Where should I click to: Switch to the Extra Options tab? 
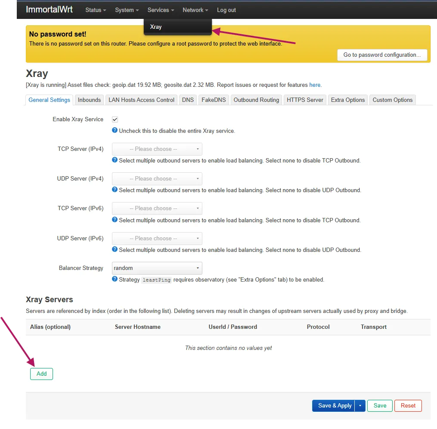(348, 100)
